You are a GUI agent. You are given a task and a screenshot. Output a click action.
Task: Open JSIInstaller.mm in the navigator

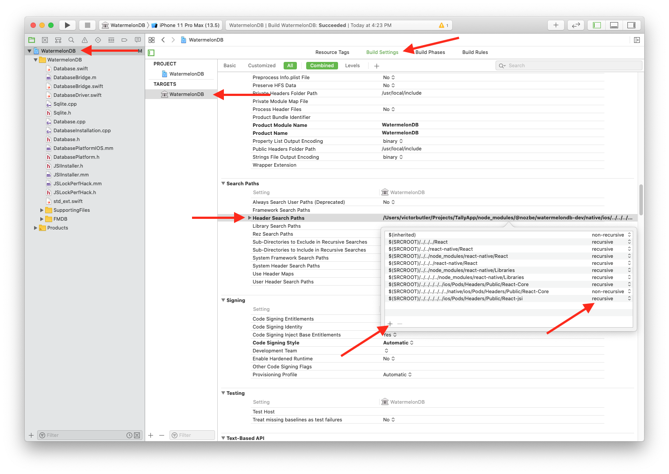[71, 175]
